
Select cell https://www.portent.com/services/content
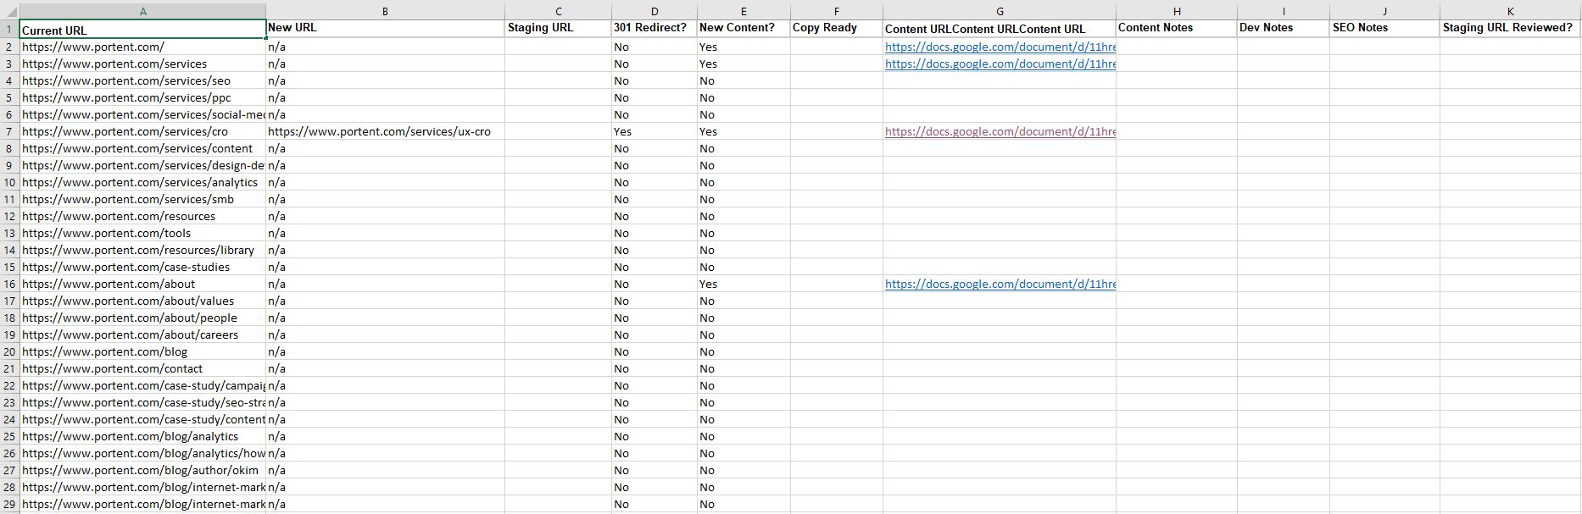point(142,148)
